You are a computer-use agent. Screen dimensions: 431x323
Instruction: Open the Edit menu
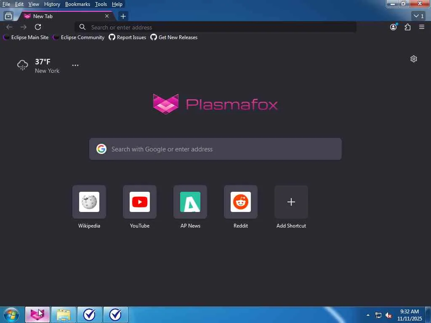click(19, 4)
